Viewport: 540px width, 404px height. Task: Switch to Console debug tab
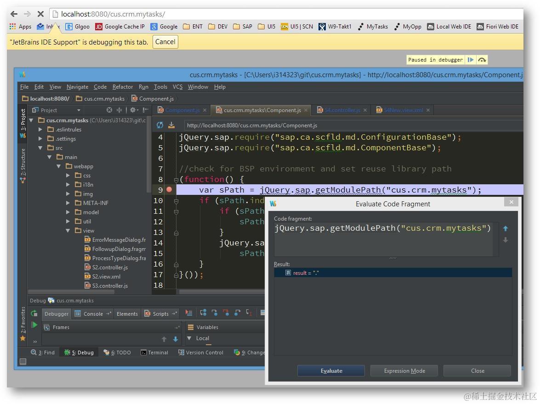pyautogui.click(x=93, y=314)
